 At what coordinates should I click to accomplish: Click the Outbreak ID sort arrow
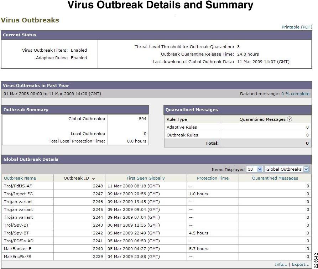[x=94, y=179]
